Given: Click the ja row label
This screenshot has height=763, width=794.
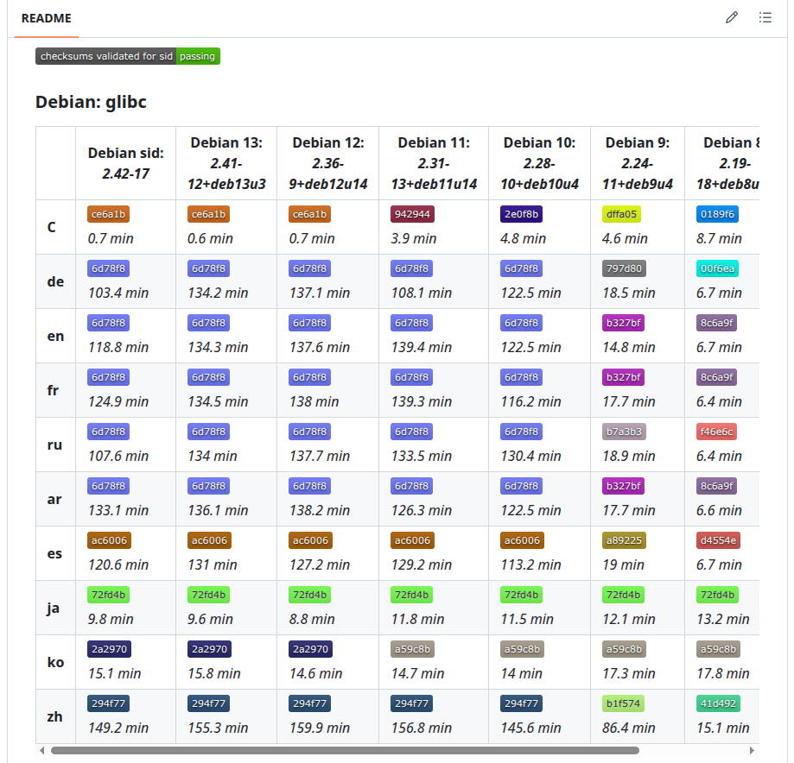Looking at the screenshot, I should pyautogui.click(x=54, y=609).
